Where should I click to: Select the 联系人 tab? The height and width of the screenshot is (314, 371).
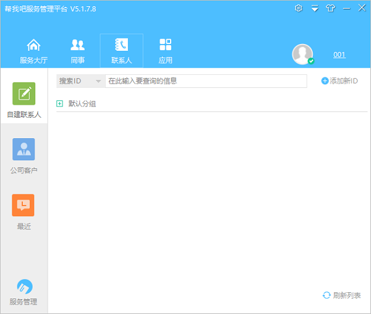pos(121,51)
